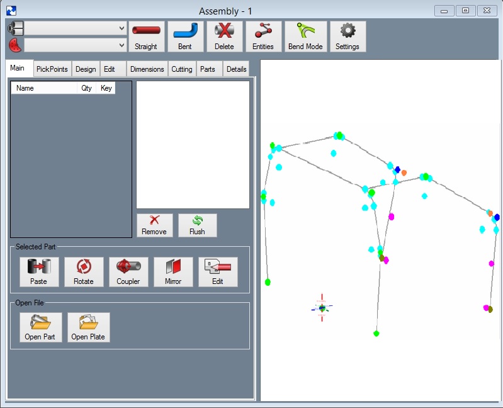The image size is (503, 408).
Task: Select the Straight tube tool
Action: coord(147,37)
